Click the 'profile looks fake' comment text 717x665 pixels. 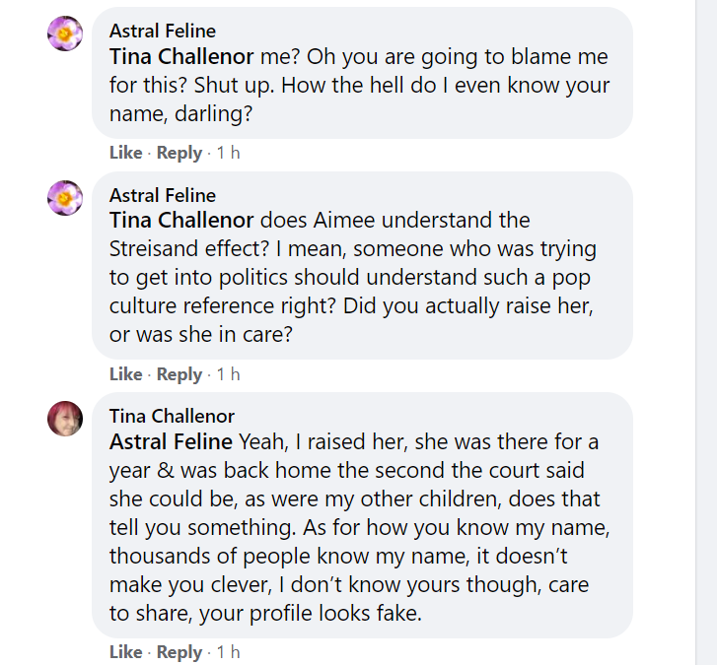[335, 613]
